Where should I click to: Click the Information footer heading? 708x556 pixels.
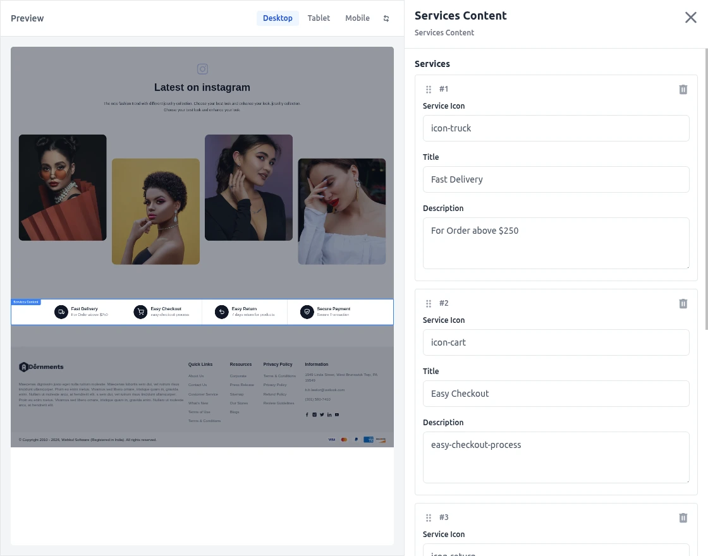point(317,364)
